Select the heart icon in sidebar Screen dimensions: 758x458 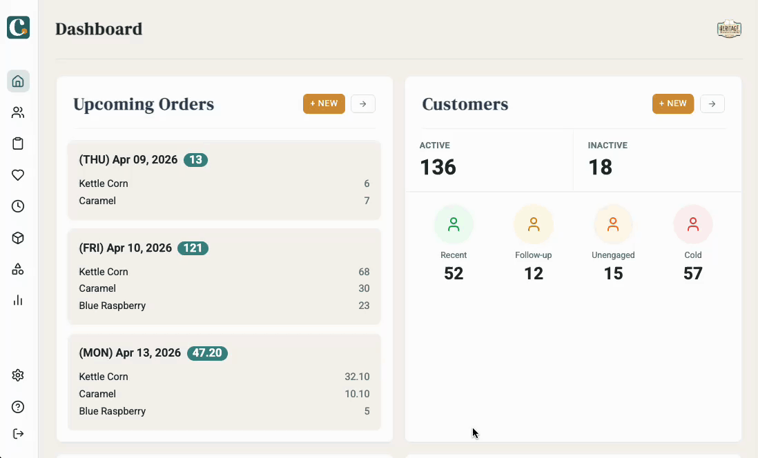coord(18,175)
